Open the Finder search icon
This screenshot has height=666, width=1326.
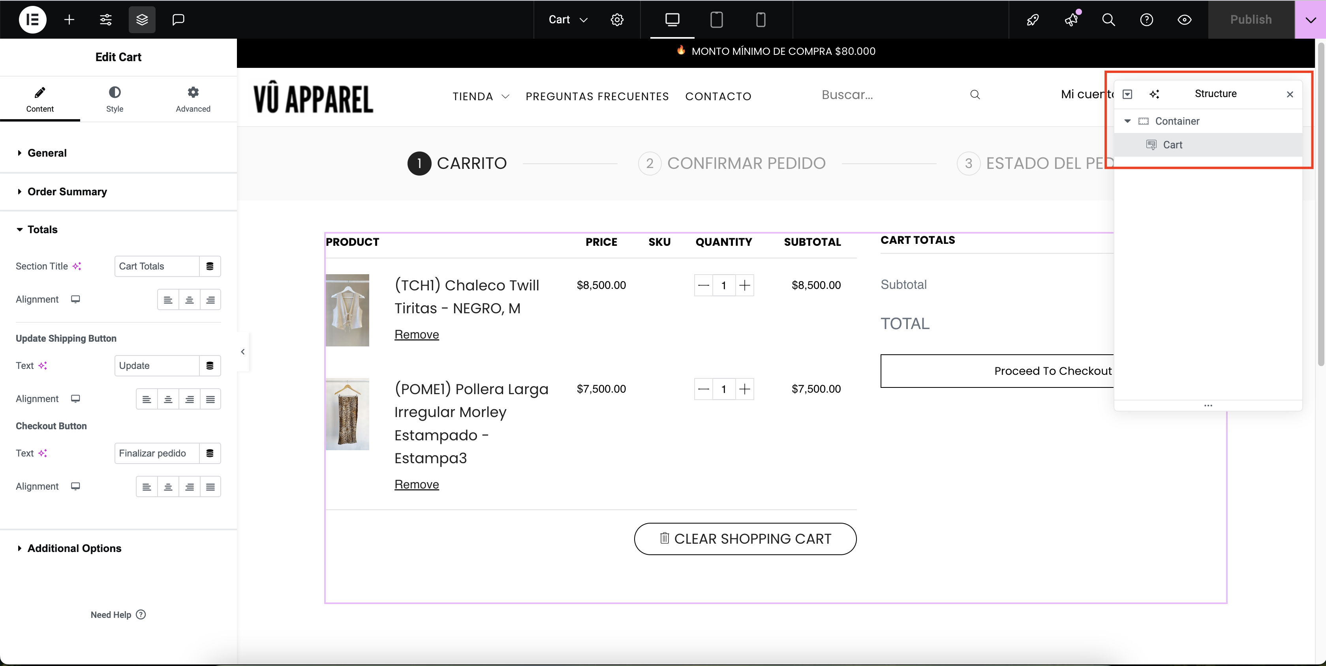1109,20
